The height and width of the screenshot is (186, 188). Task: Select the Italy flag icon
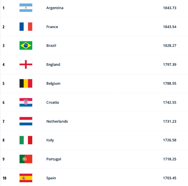[x=26, y=140]
